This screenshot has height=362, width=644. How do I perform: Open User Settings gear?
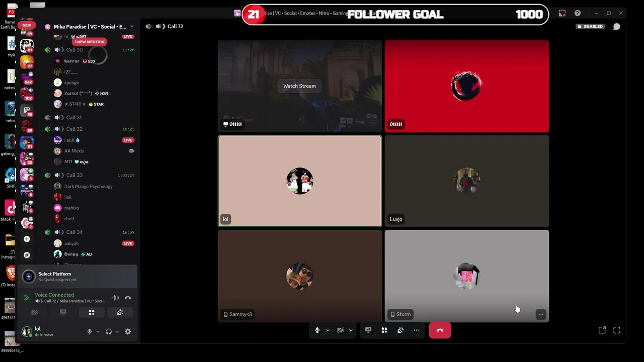pos(128,332)
